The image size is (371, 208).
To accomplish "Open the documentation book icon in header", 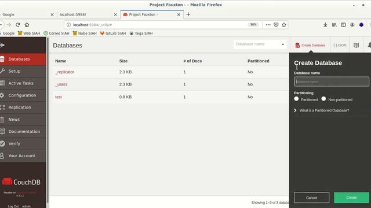I will click(356, 45).
